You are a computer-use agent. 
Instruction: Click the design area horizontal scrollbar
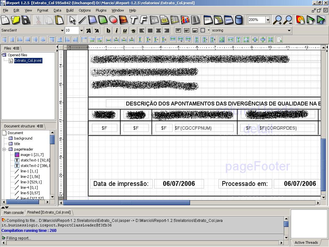coord(127,203)
